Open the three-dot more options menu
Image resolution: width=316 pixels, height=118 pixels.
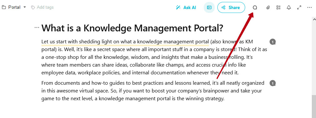pyautogui.click(x=310, y=7)
